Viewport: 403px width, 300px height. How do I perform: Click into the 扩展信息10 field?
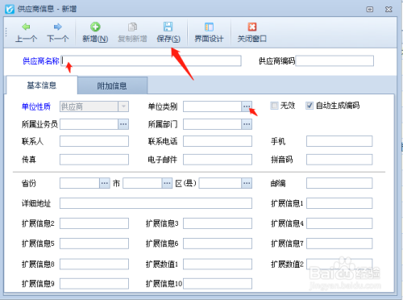click(x=218, y=284)
